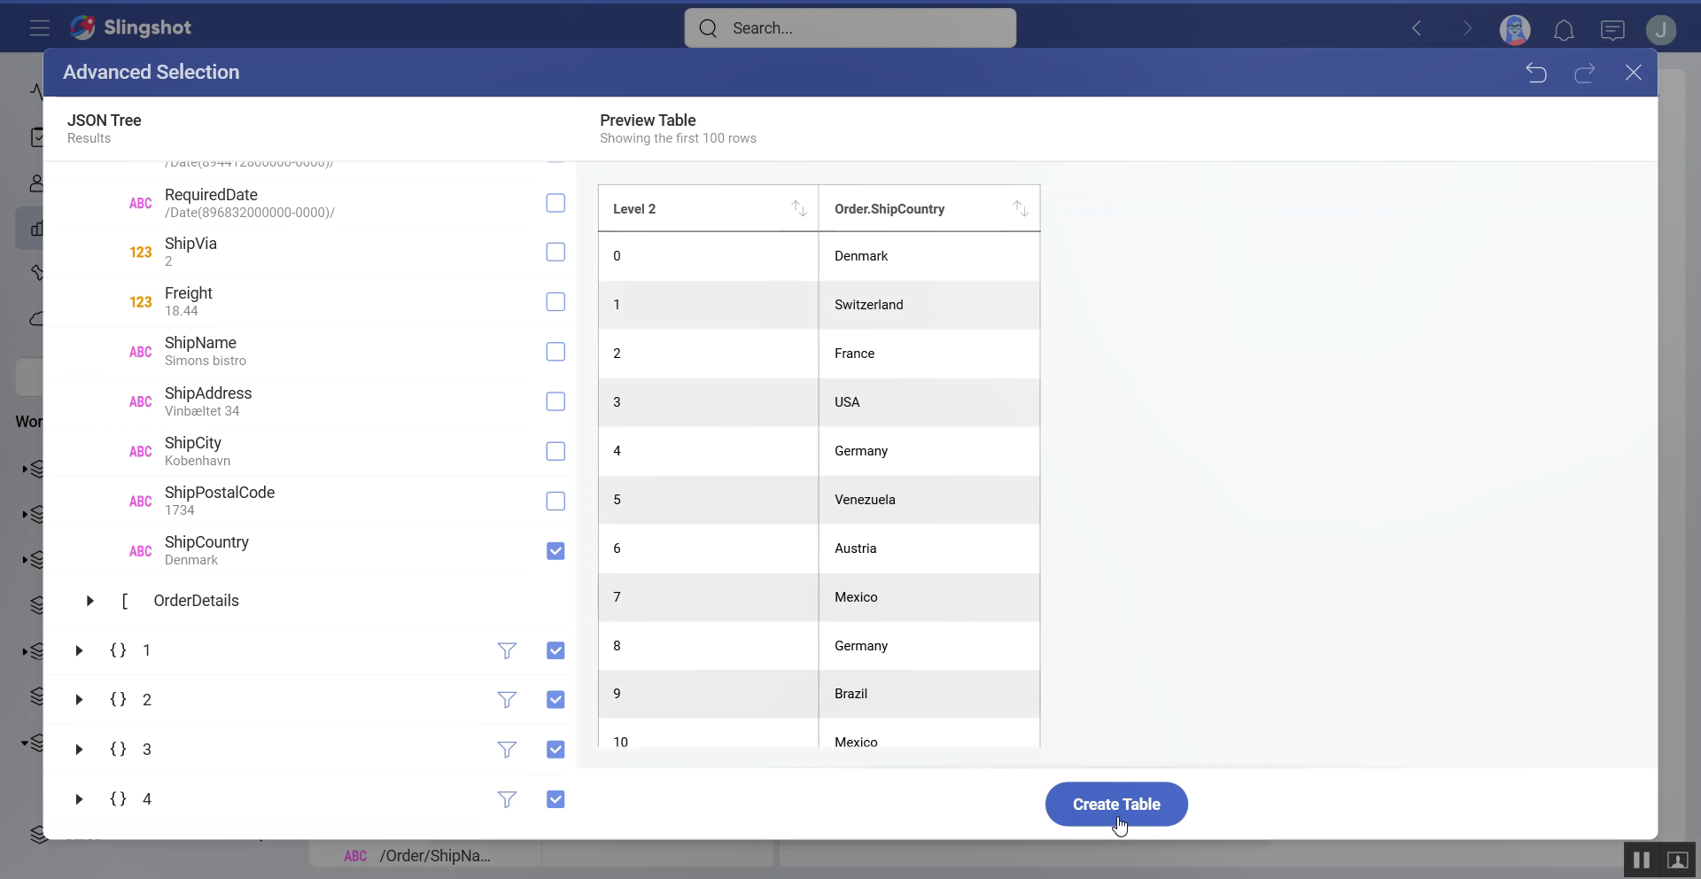This screenshot has width=1701, height=879.
Task: Click the Create Table button
Action: pyautogui.click(x=1116, y=805)
